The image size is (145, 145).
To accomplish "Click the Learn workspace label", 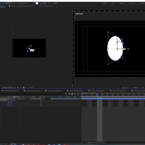I will tap(113, 3).
